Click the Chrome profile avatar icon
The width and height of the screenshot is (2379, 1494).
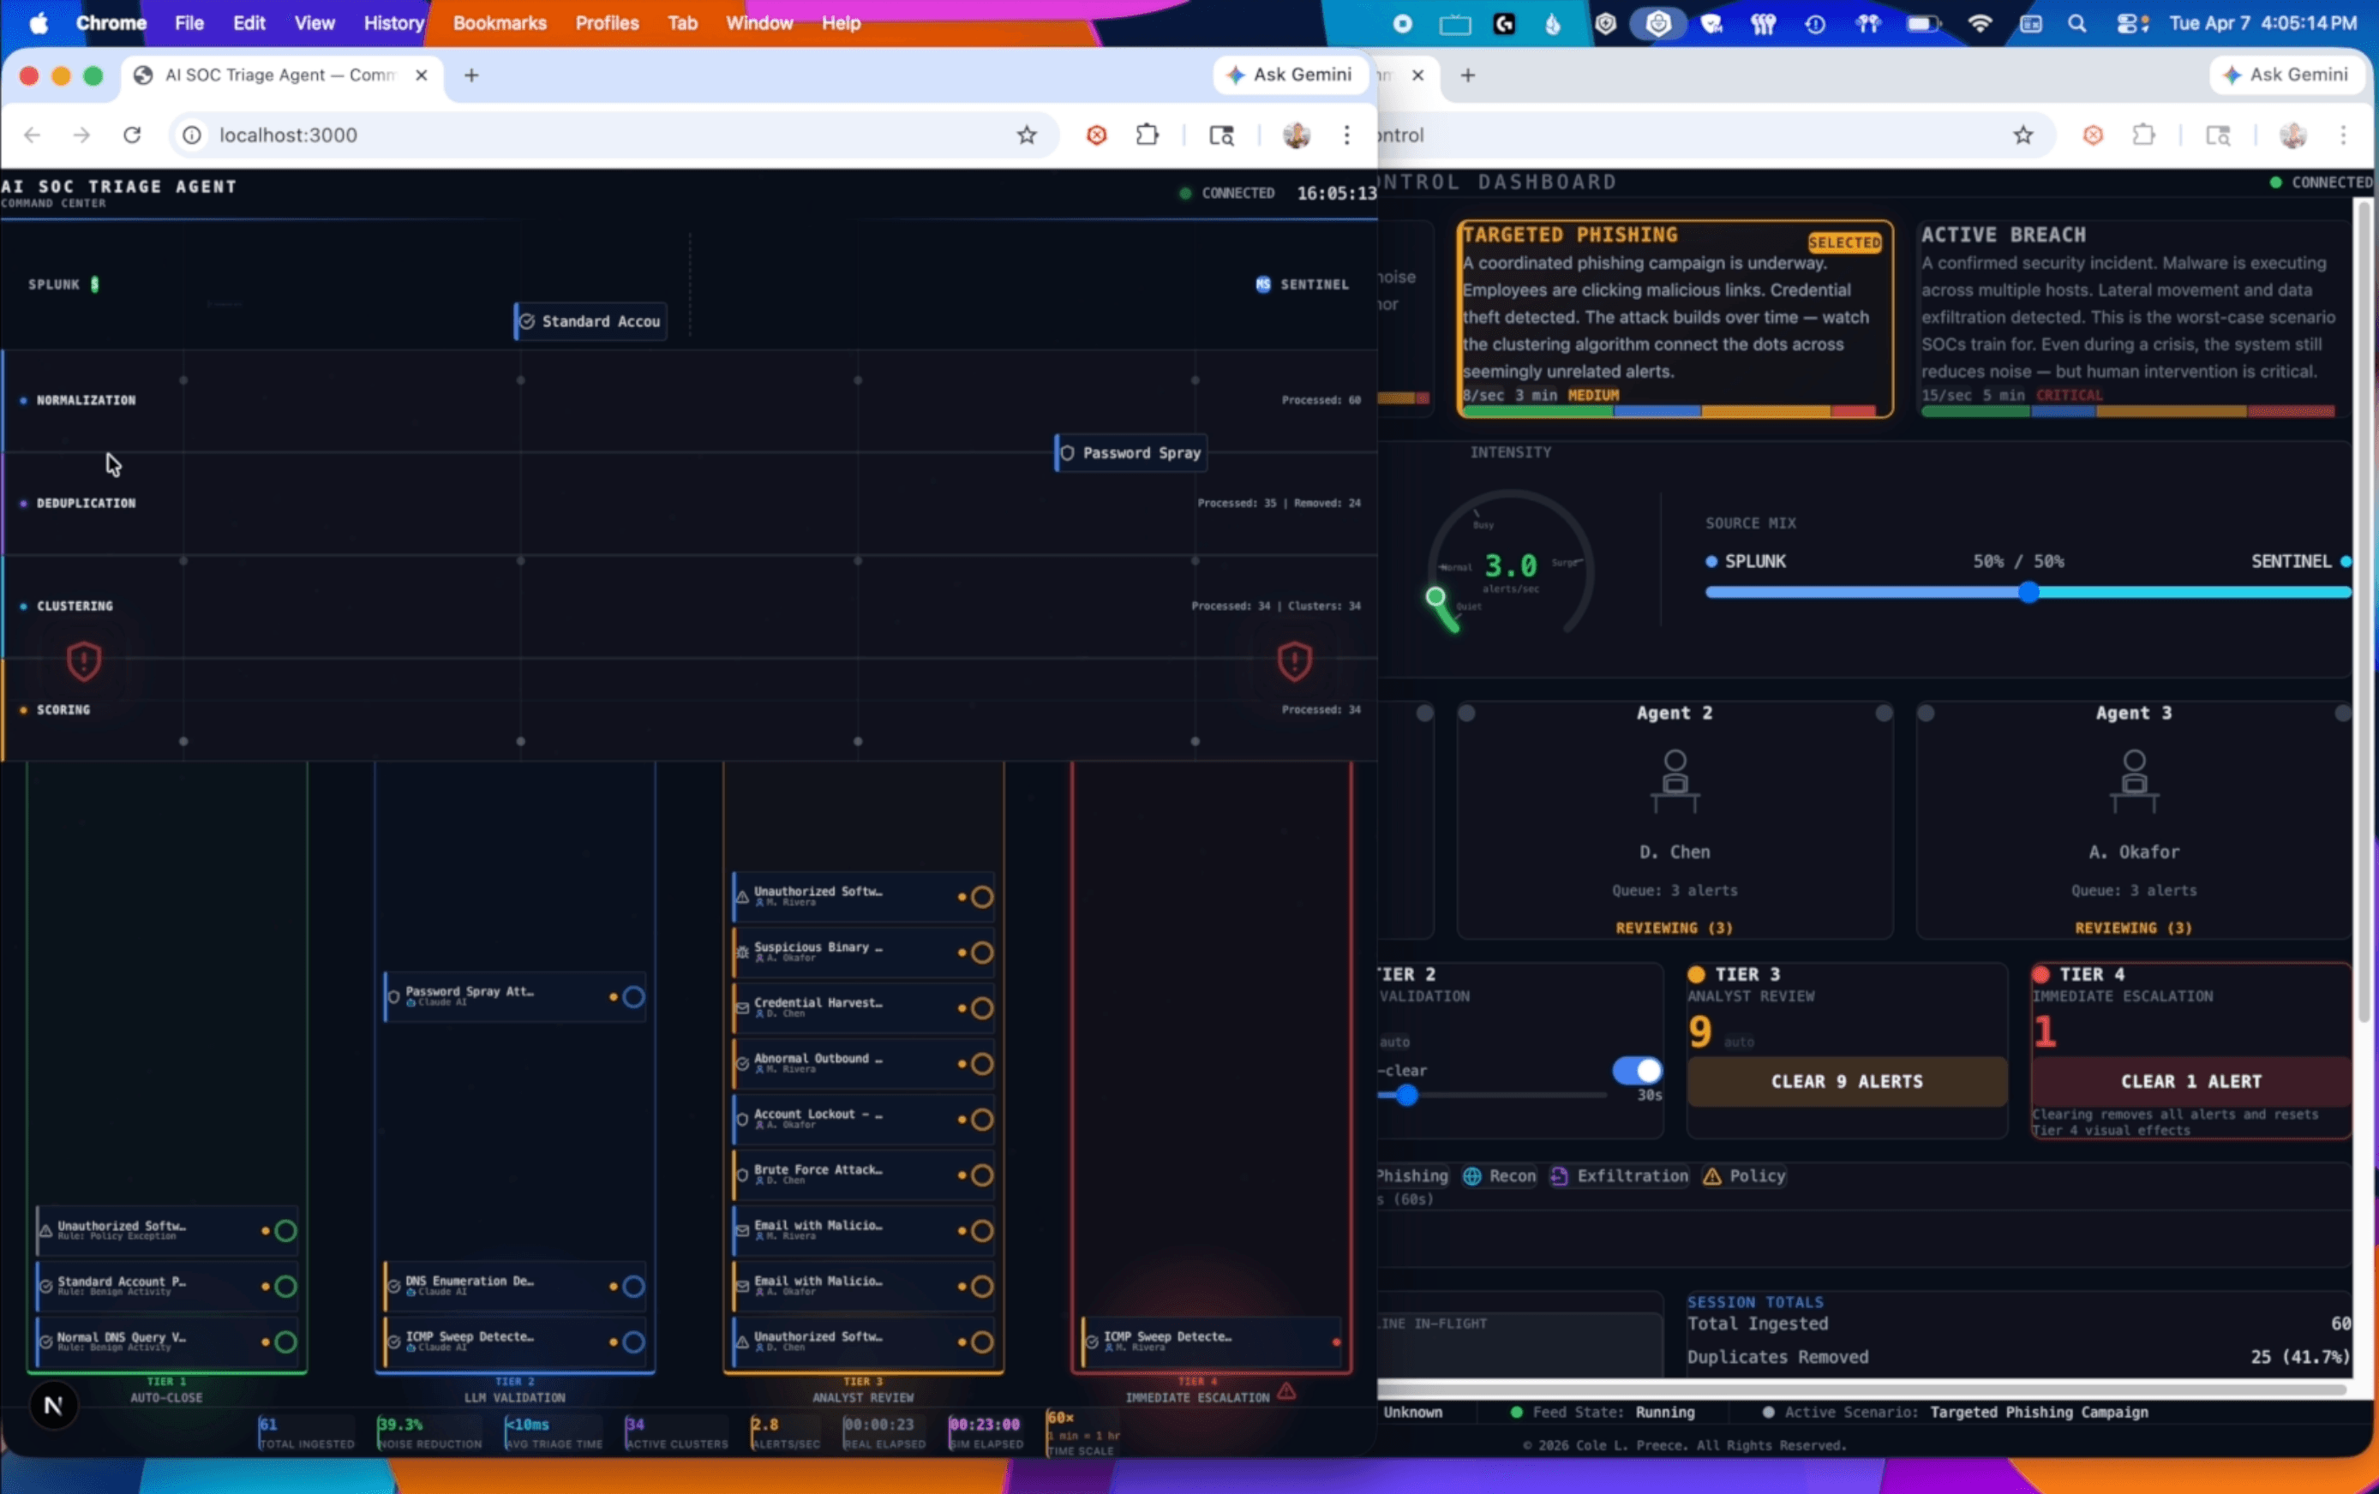coord(1297,135)
